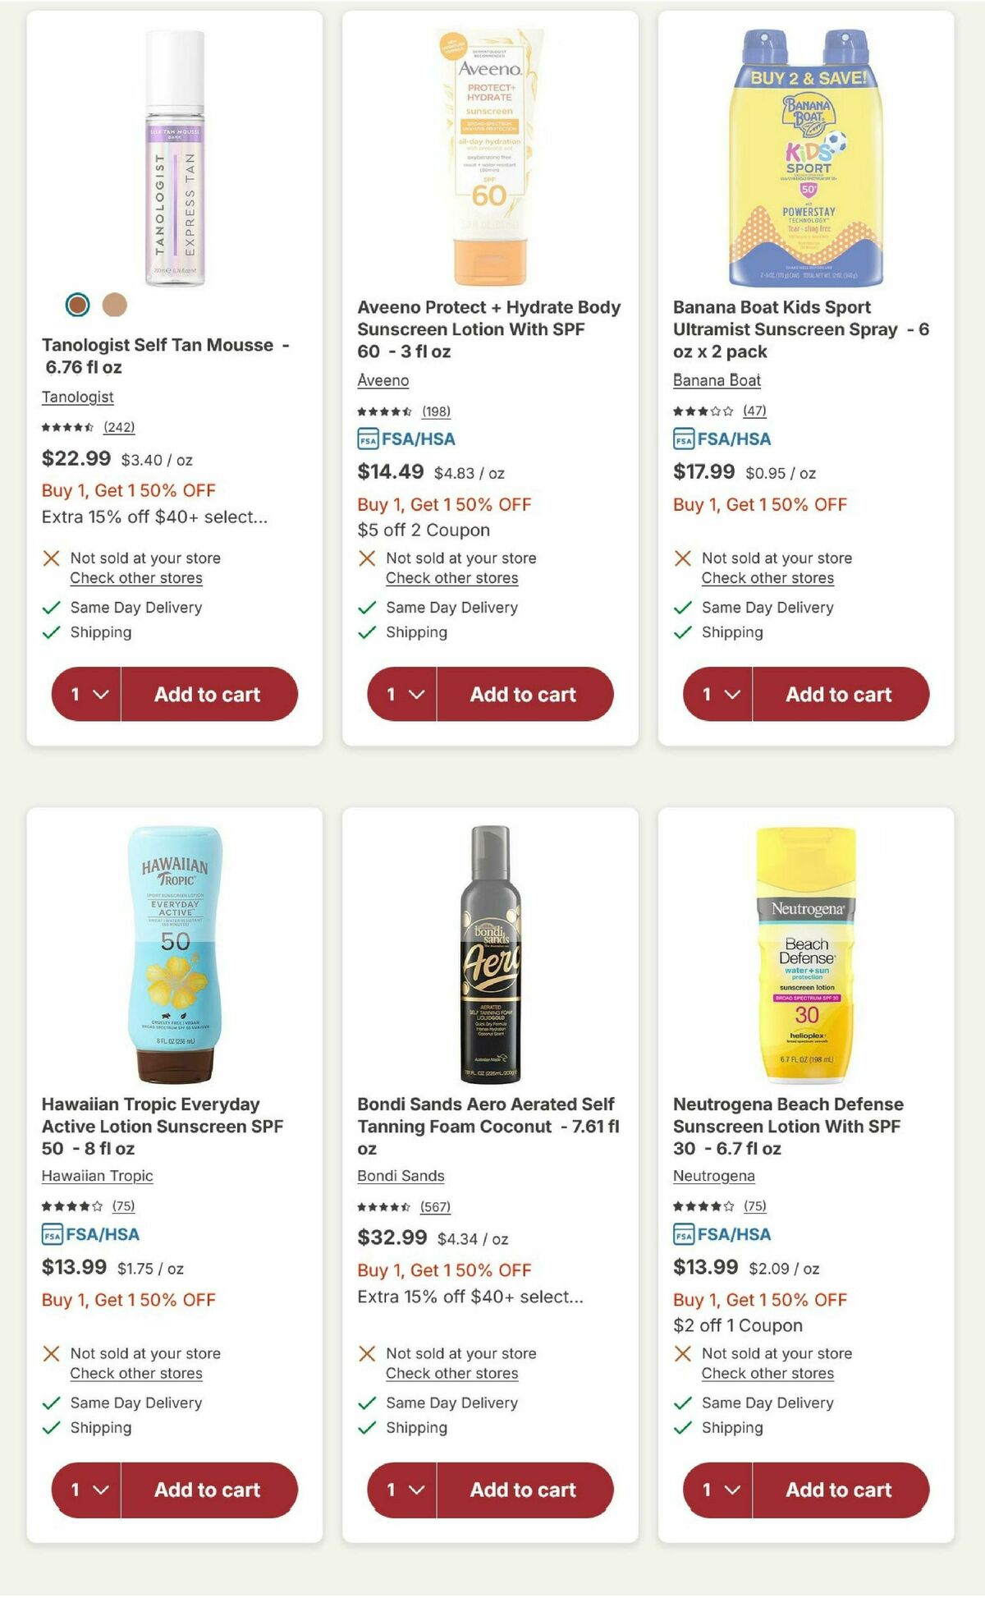Viewport: 985px width, 1598px height.
Task: Open quantity dropdown for Hawaiian Tropic sunscreen
Action: [86, 1490]
